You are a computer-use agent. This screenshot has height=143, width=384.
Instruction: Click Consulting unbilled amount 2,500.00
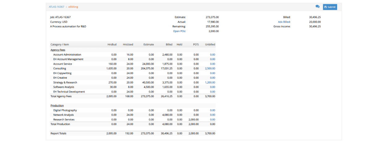210,68
